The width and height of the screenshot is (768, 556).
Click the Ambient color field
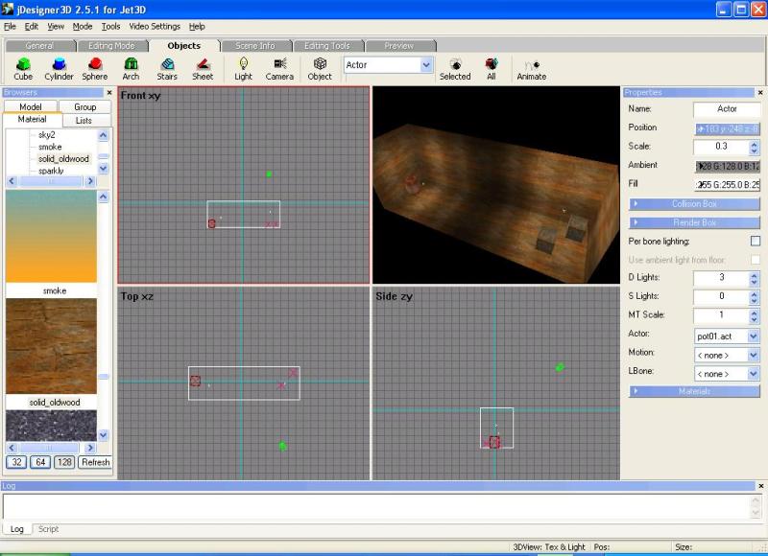pos(727,166)
